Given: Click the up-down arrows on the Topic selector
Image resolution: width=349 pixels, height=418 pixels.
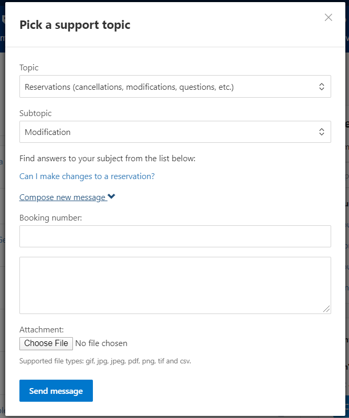Looking at the screenshot, I should point(322,87).
